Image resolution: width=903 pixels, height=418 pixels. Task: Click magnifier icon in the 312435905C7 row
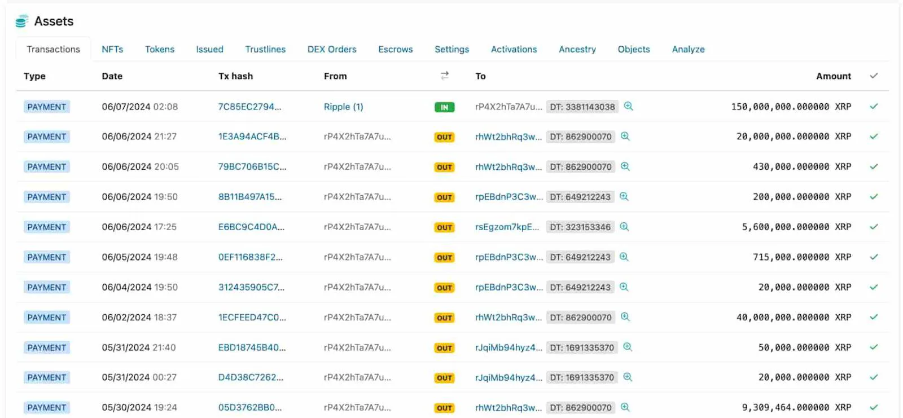(624, 287)
